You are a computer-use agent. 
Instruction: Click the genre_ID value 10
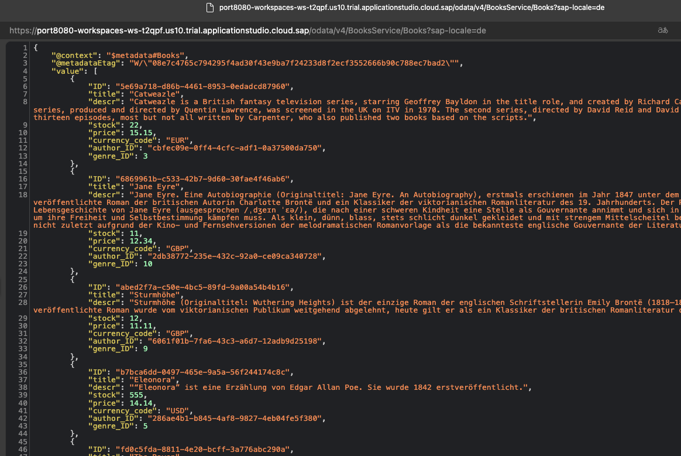148,264
